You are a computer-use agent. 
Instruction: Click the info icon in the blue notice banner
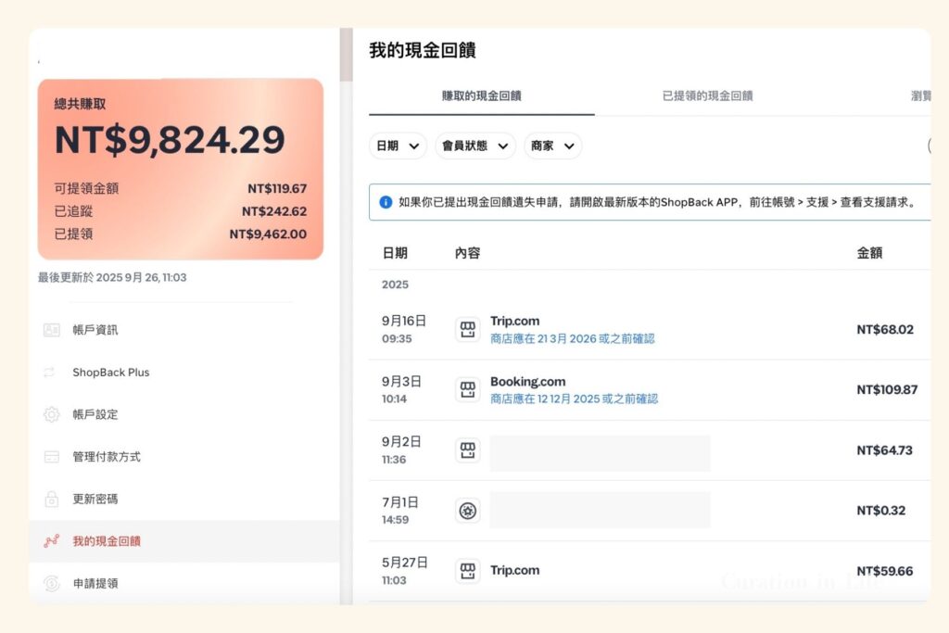[x=385, y=202]
